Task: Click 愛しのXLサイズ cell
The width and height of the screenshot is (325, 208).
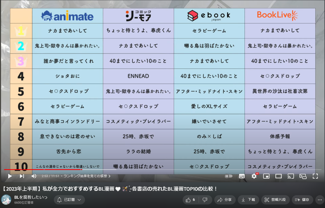Action: coord(209,106)
